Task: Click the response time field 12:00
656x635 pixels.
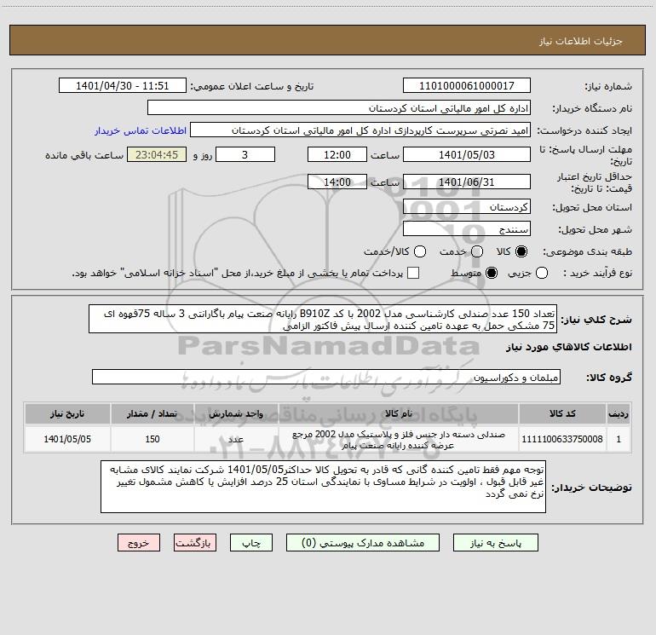Action: pyautogui.click(x=337, y=154)
